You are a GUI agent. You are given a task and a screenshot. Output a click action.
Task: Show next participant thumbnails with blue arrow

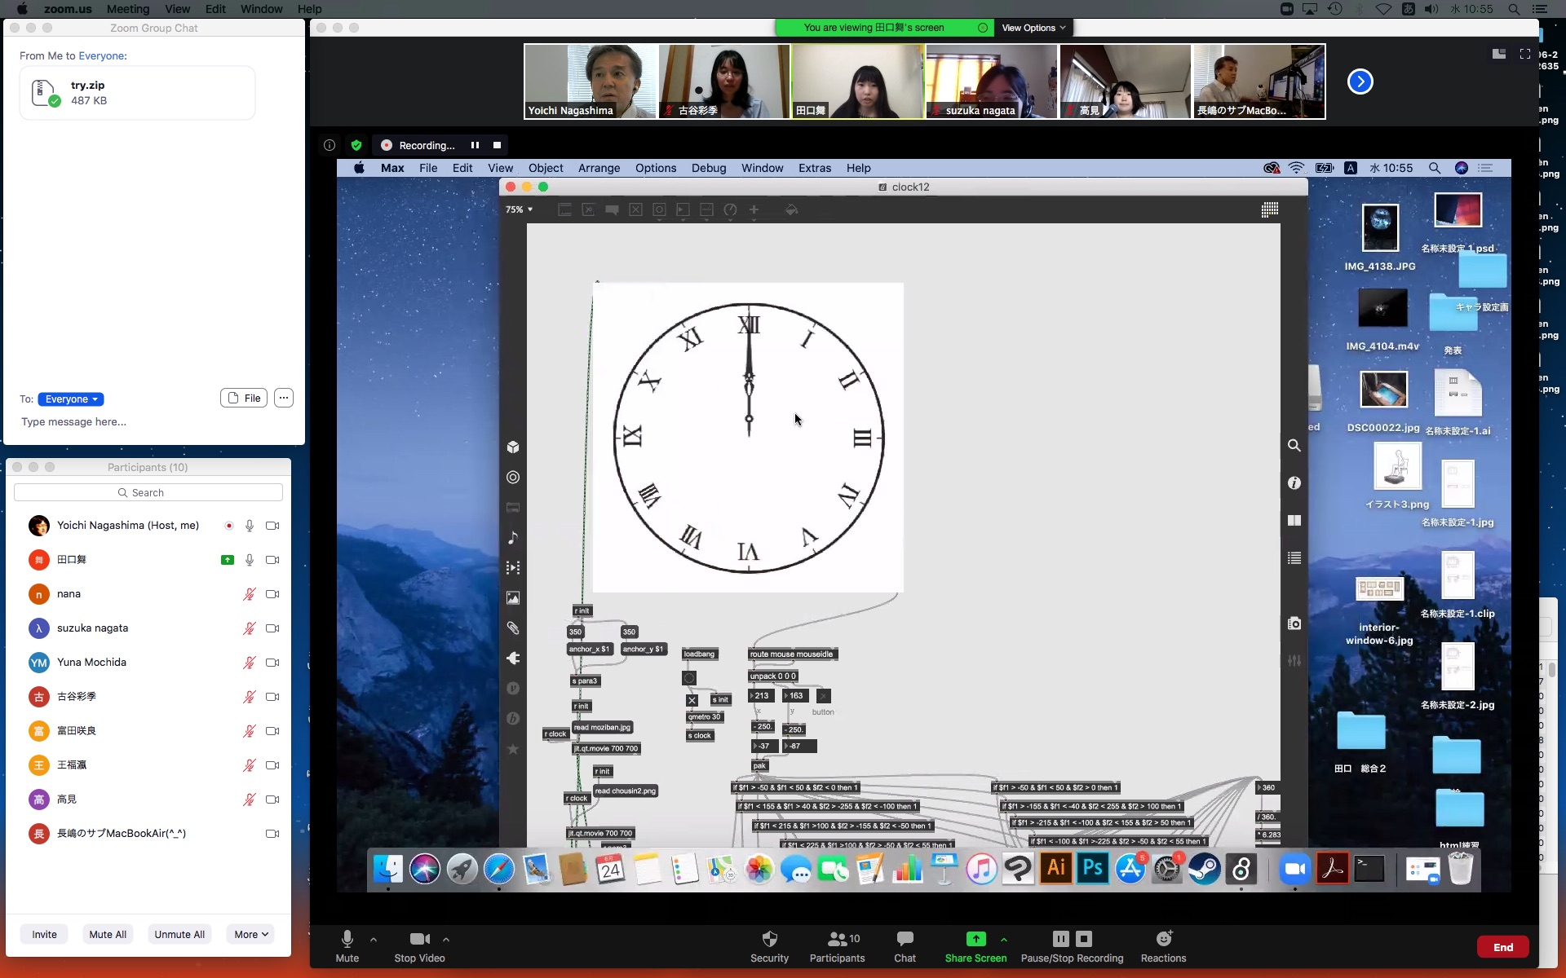pos(1360,81)
